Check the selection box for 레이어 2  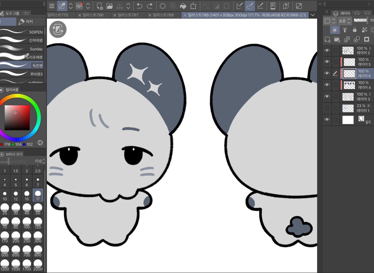[x=336, y=50]
